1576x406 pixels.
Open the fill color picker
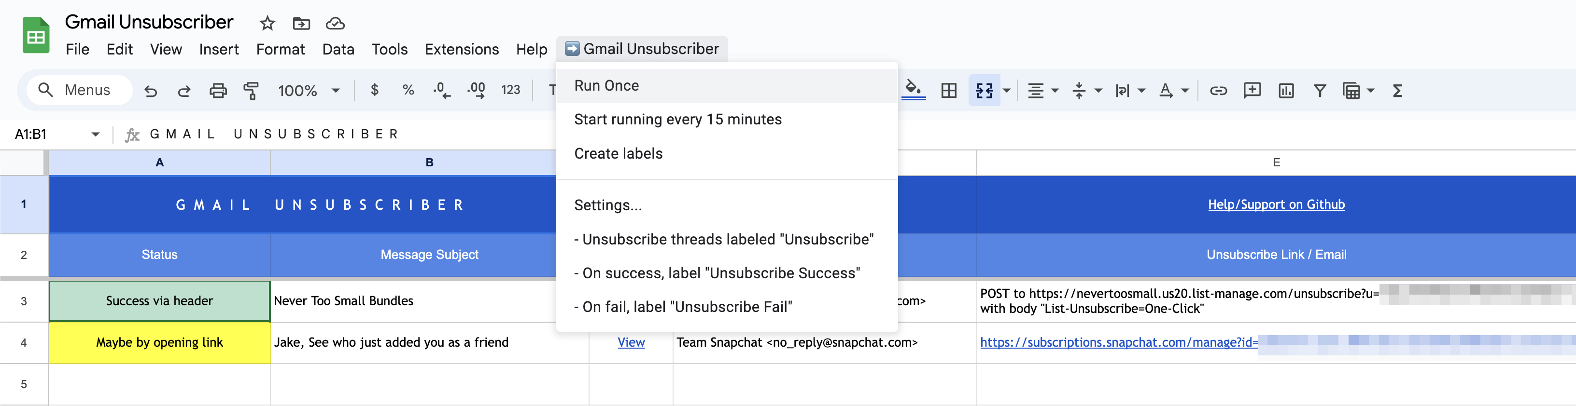click(914, 90)
